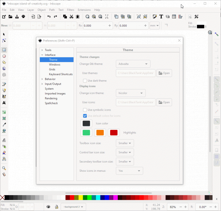This screenshot has height=211, width=221.
Task: Open the Toolbox icon size dropdown
Action: pyautogui.click(x=125, y=143)
